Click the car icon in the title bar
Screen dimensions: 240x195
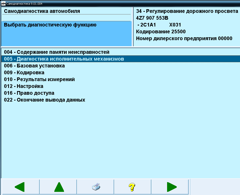[3, 3]
